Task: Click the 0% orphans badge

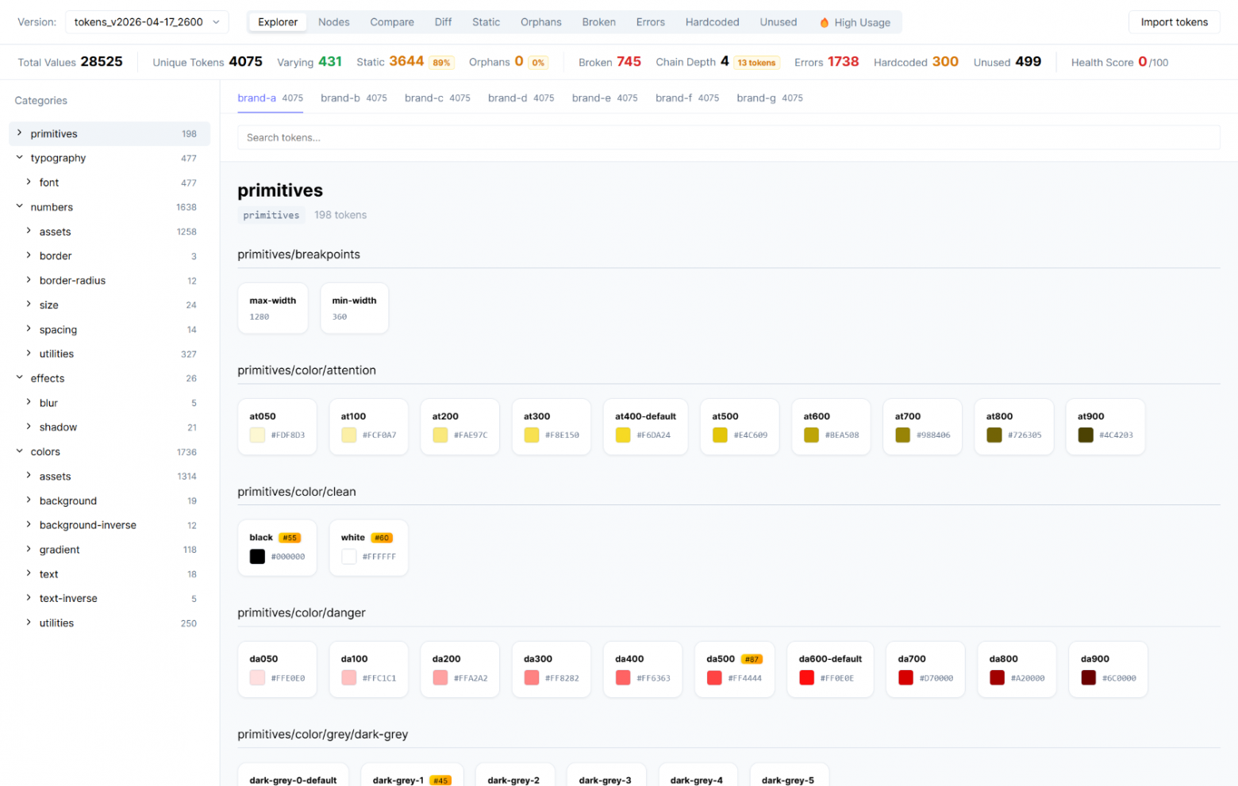Action: [538, 63]
